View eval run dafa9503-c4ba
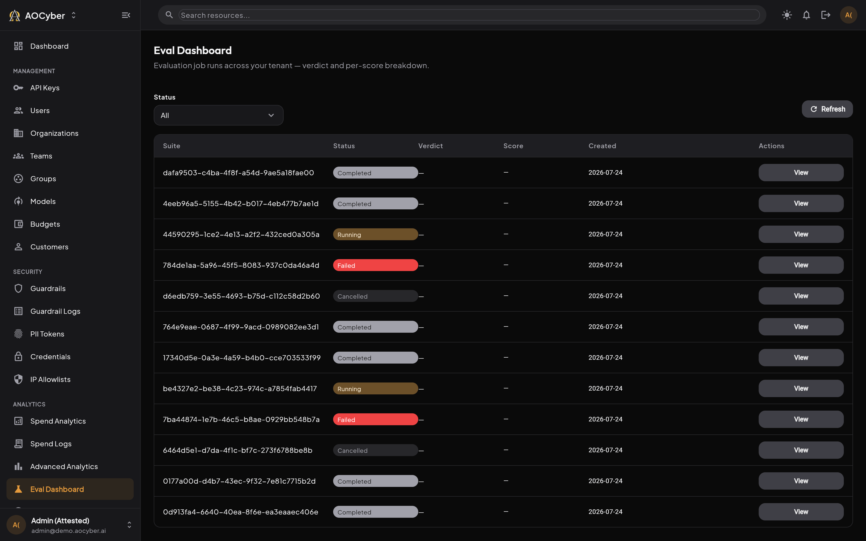This screenshot has height=541, width=866. coord(801,173)
